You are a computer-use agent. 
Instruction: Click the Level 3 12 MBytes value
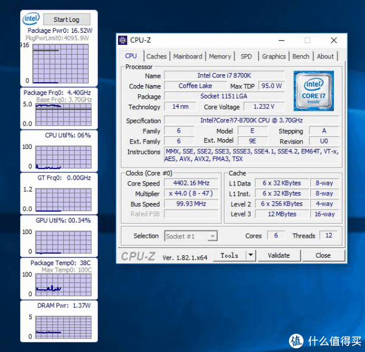282,214
